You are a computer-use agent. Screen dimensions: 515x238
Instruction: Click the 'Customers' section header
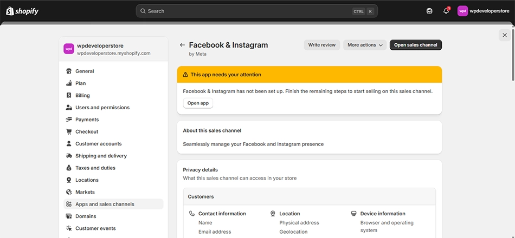click(201, 197)
